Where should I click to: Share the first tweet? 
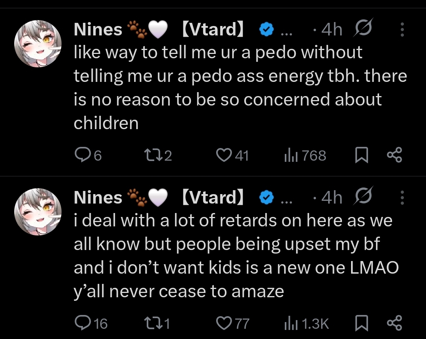394,156
